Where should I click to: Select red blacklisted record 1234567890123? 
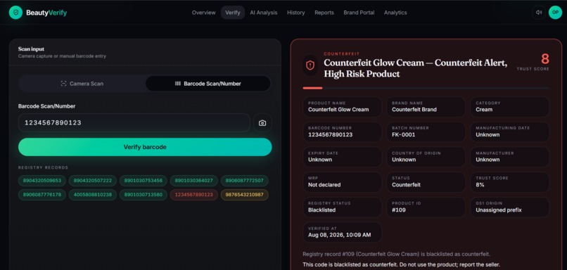tap(194, 195)
